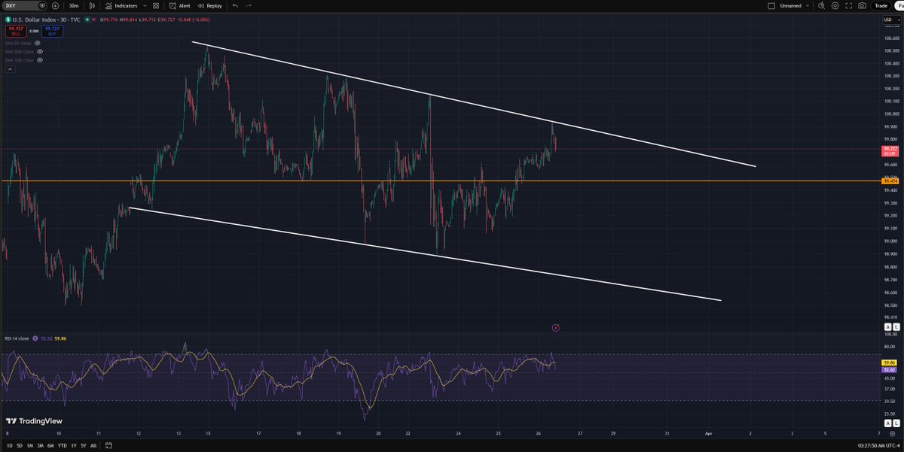904x452 pixels.
Task: Open chart settings hexagon icon
Action: click(x=835, y=5)
